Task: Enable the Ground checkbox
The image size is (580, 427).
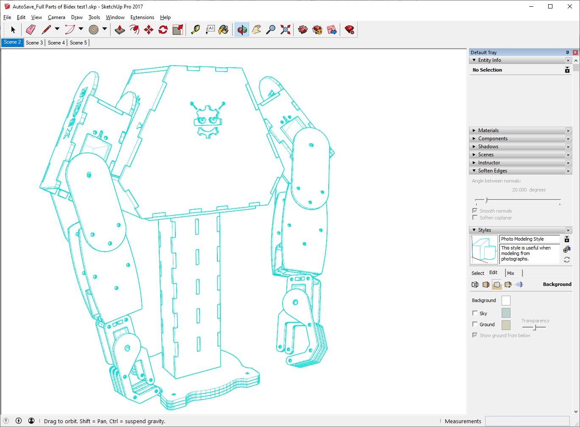Action: [475, 324]
